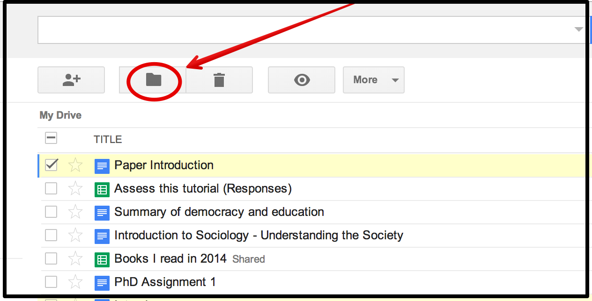The width and height of the screenshot is (592, 301).
Task: Open Summary of democracy and education title
Action: [x=219, y=212]
